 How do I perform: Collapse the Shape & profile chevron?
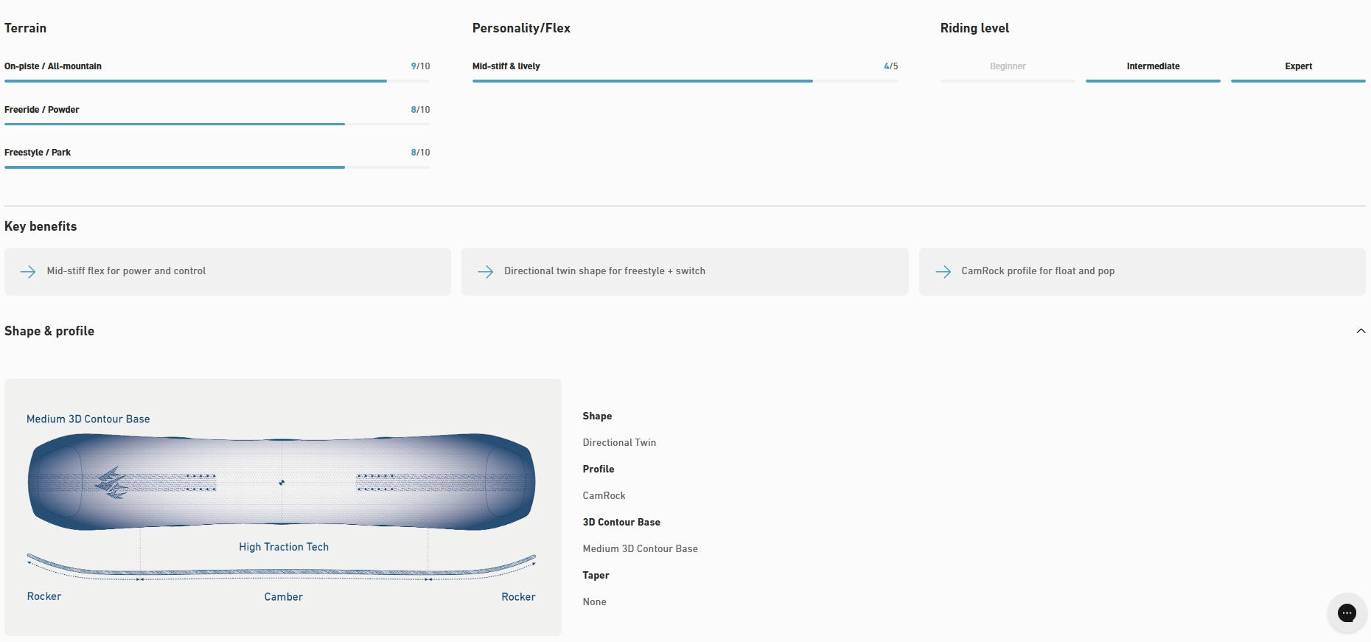tap(1361, 331)
